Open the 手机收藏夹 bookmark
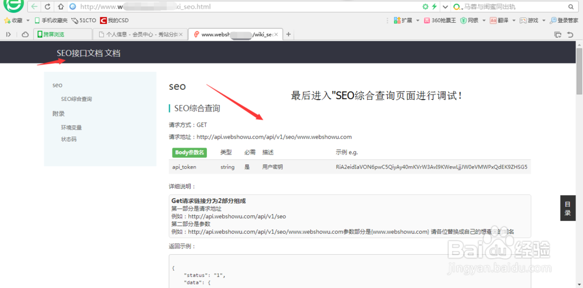 pos(51,20)
